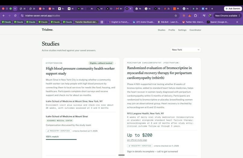Open the Extensions puzzle-piece menu
The image size is (243, 158).
tap(195, 15)
